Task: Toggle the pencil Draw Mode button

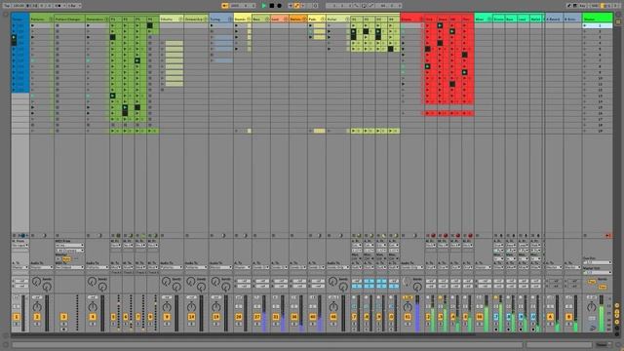Action: [569, 6]
